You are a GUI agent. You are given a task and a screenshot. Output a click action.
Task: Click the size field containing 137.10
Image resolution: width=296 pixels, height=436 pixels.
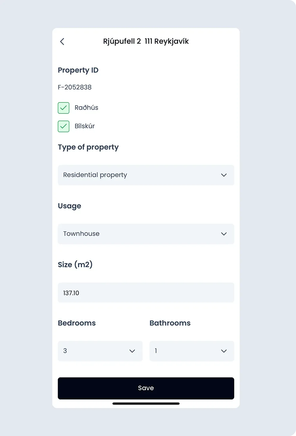[x=146, y=293]
